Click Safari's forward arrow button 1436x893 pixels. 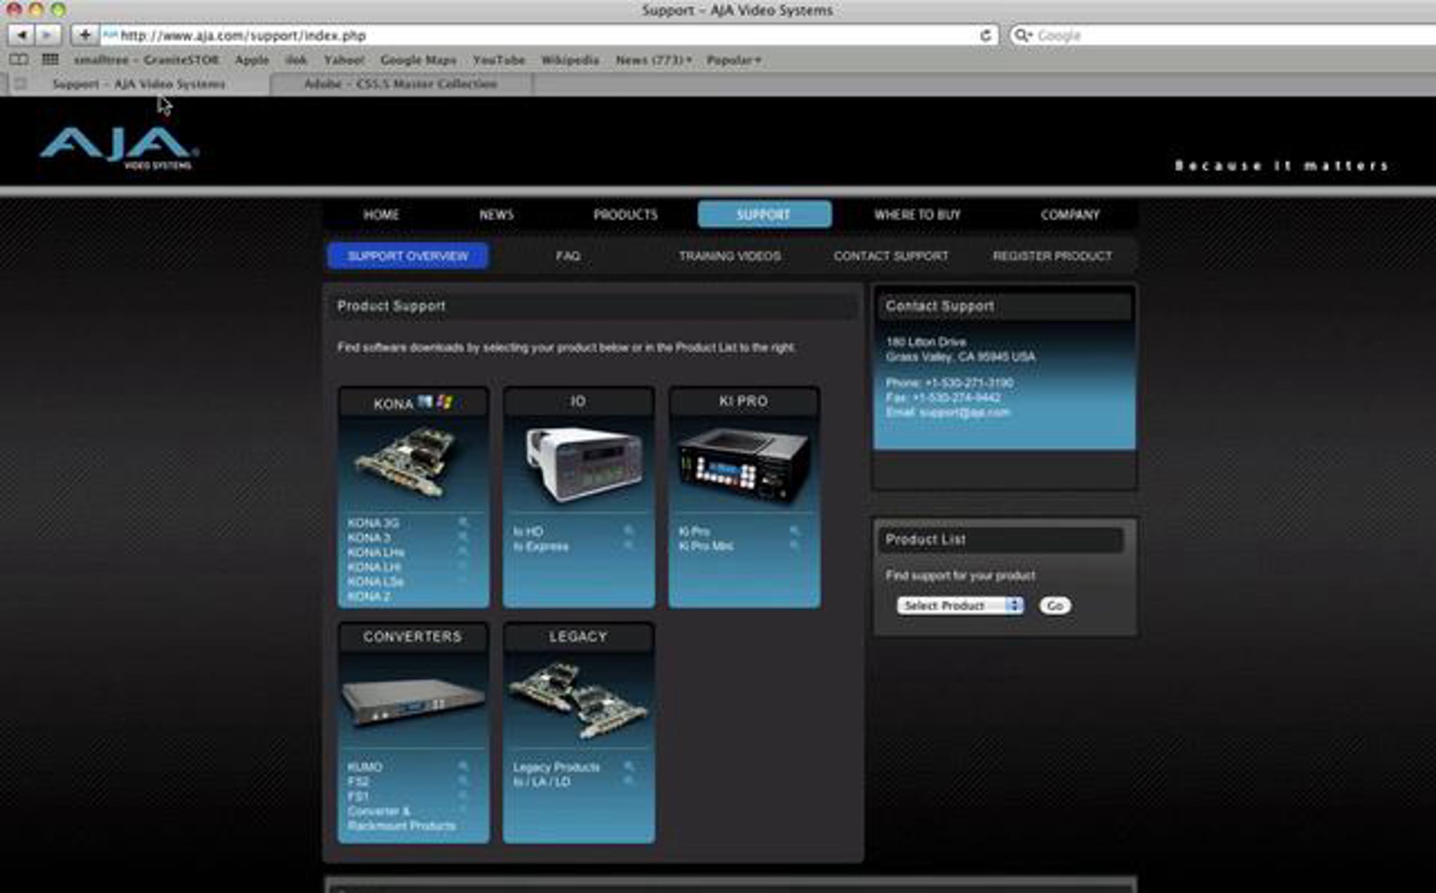[x=48, y=35]
